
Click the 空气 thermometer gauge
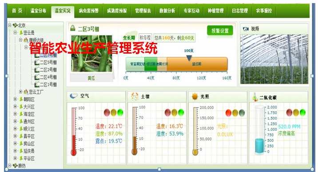74,132
